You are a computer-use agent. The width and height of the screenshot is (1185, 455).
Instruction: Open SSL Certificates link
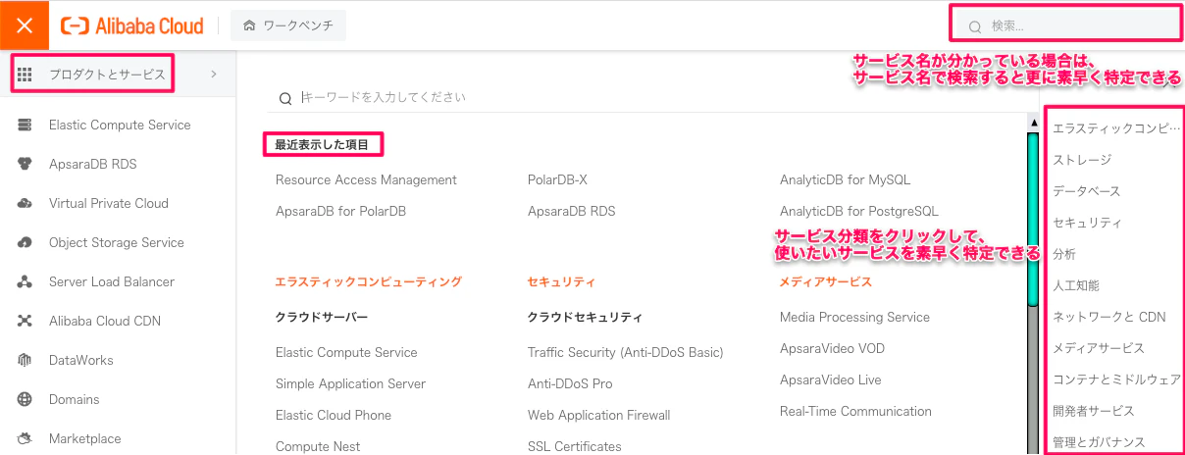[575, 447]
